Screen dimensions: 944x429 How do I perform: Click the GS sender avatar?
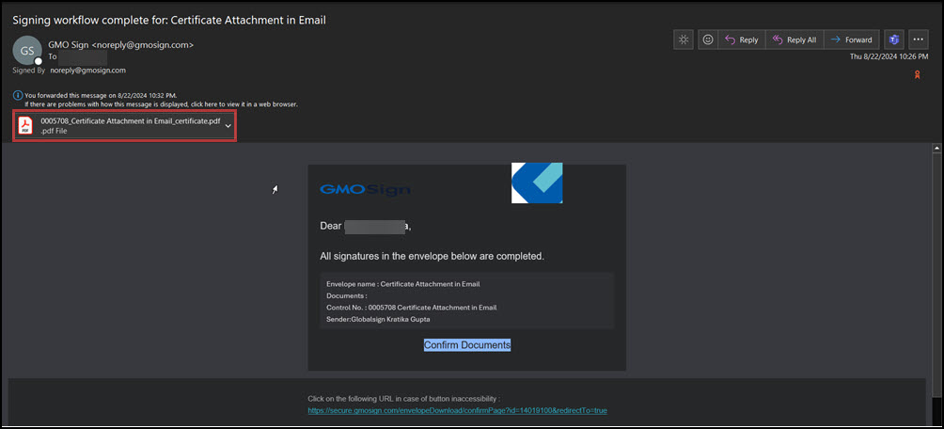pyautogui.click(x=27, y=51)
